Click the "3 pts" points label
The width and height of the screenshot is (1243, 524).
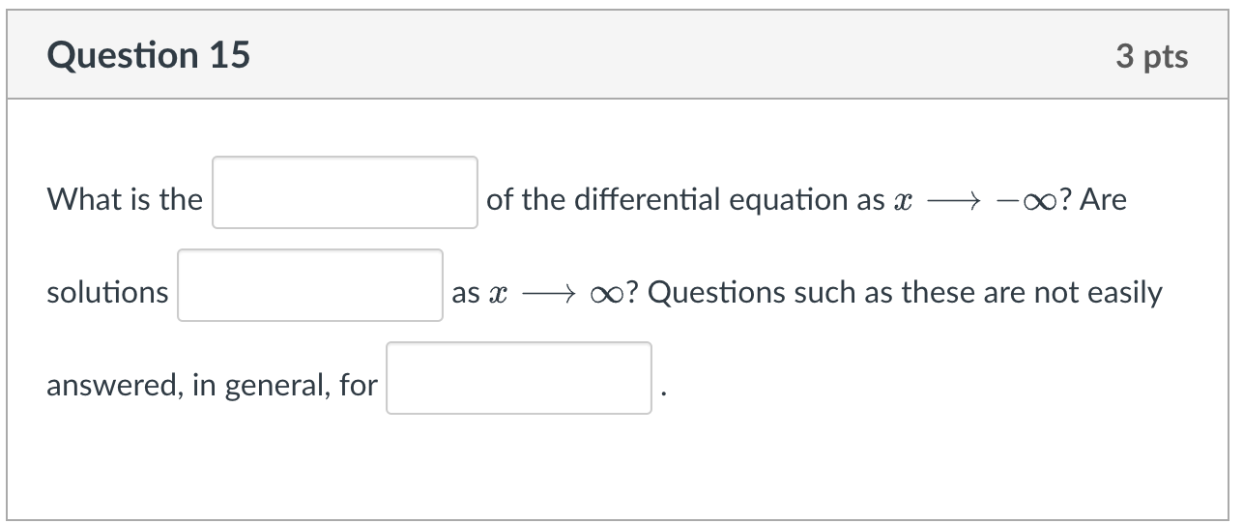[1151, 57]
